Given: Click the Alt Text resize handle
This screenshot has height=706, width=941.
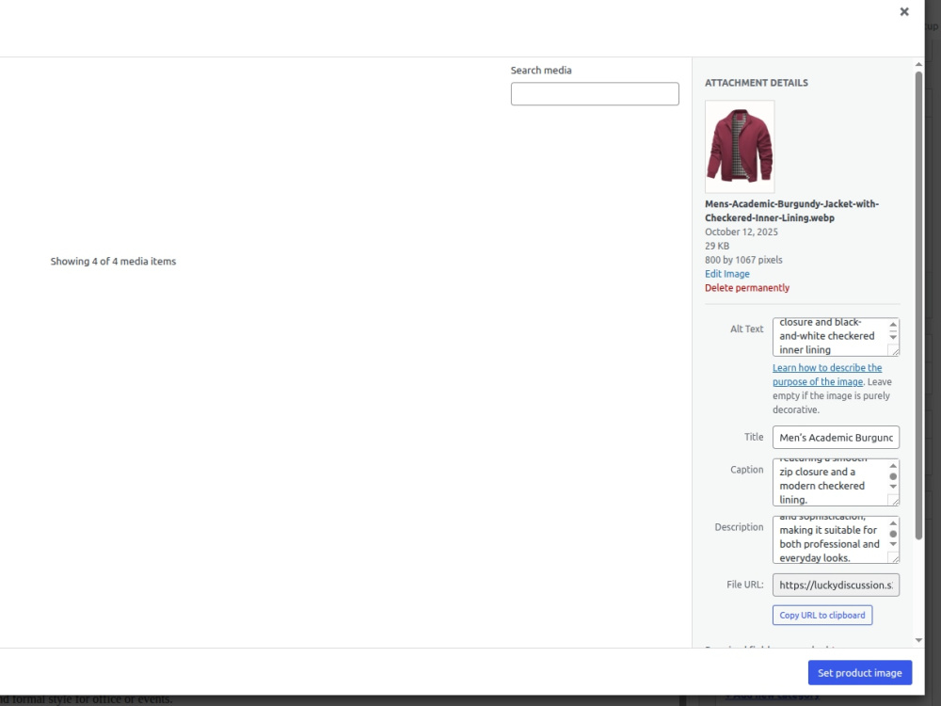Looking at the screenshot, I should pyautogui.click(x=894, y=351).
